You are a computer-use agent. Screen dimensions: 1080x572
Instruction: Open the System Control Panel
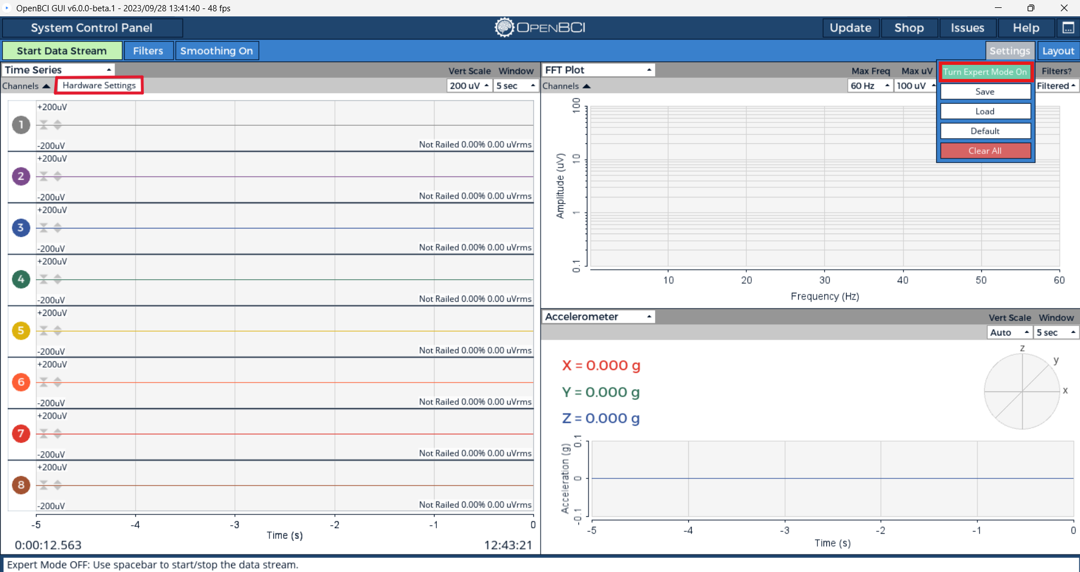point(92,28)
